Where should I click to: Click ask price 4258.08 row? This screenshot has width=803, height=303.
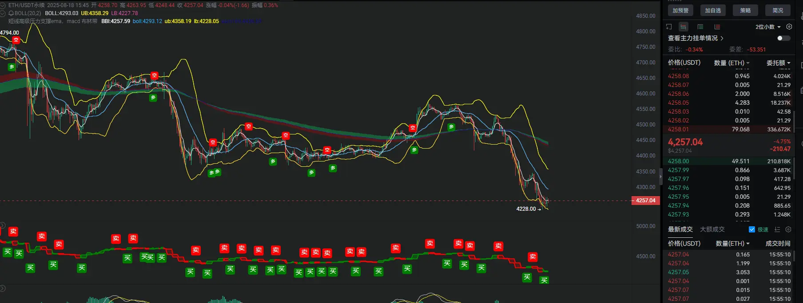coord(729,76)
